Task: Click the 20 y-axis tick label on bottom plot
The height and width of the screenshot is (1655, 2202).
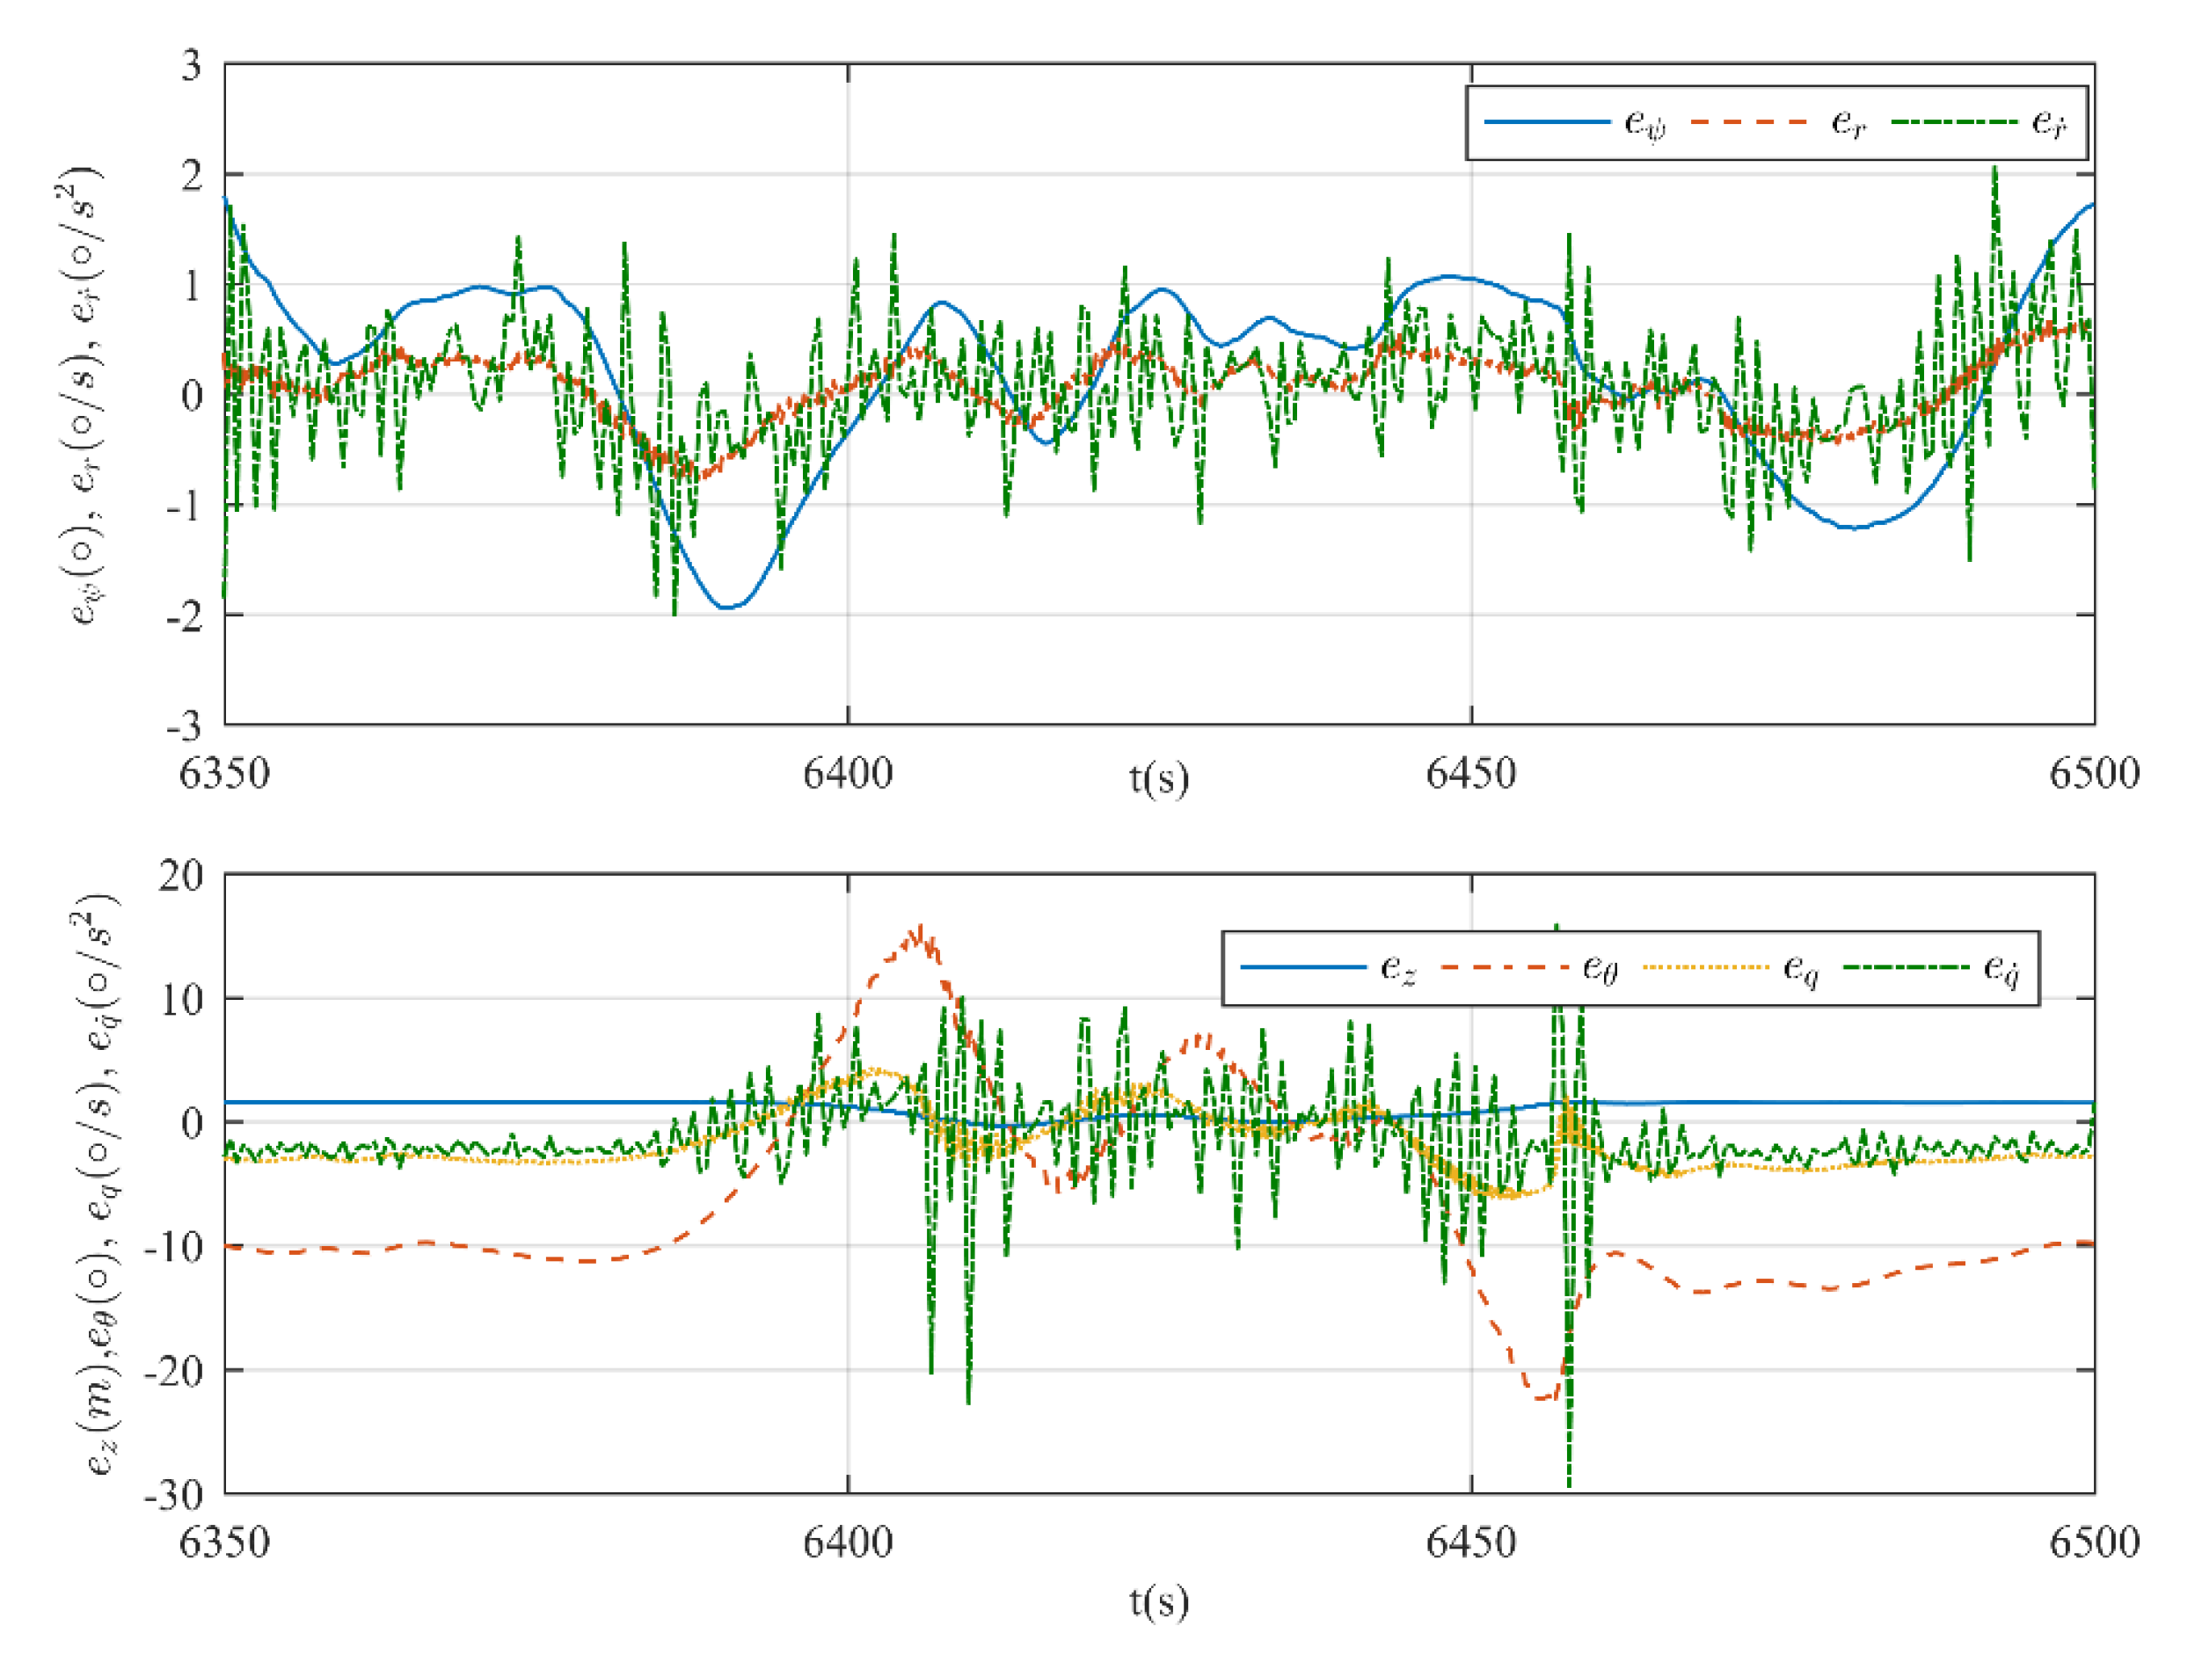Action: point(180,876)
